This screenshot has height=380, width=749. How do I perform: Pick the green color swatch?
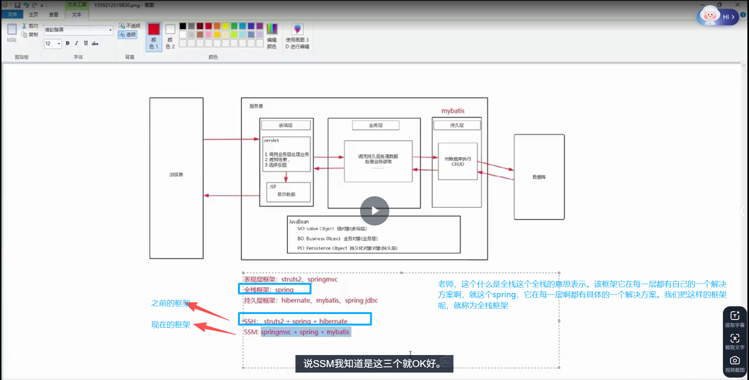tap(234, 26)
